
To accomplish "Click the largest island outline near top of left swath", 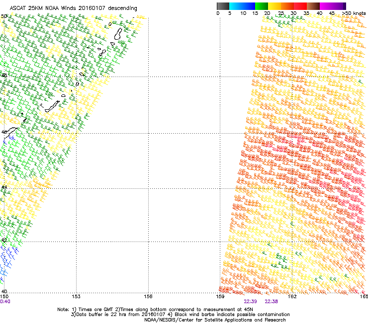I will (x=118, y=34).
